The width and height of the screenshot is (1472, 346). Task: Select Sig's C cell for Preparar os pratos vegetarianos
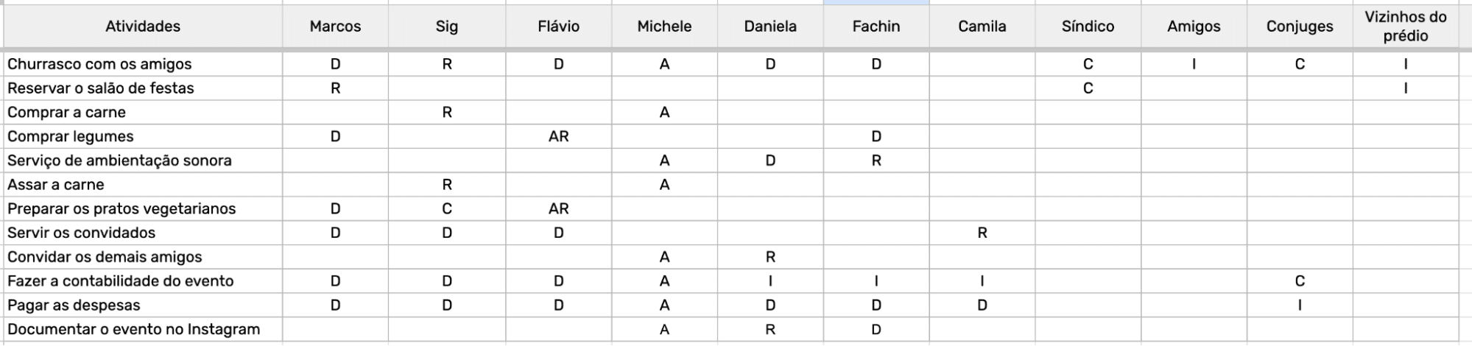(446, 208)
